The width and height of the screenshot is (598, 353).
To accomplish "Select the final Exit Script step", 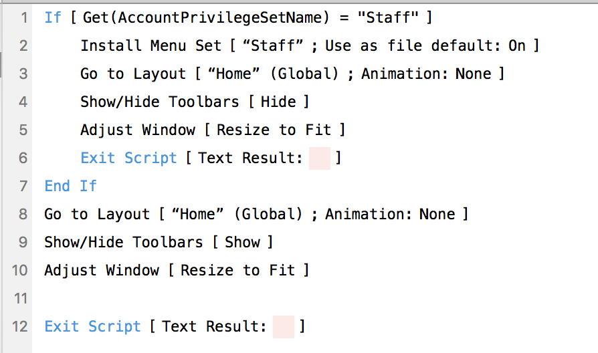I will pos(175,327).
